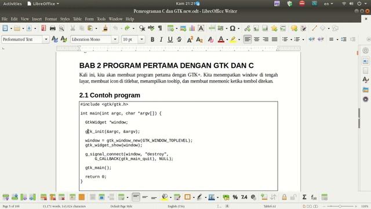Click the Clear Direct Formatting icon
Image resolution: width=371 pixels, height=209 pixels.
pyautogui.click(x=210, y=39)
